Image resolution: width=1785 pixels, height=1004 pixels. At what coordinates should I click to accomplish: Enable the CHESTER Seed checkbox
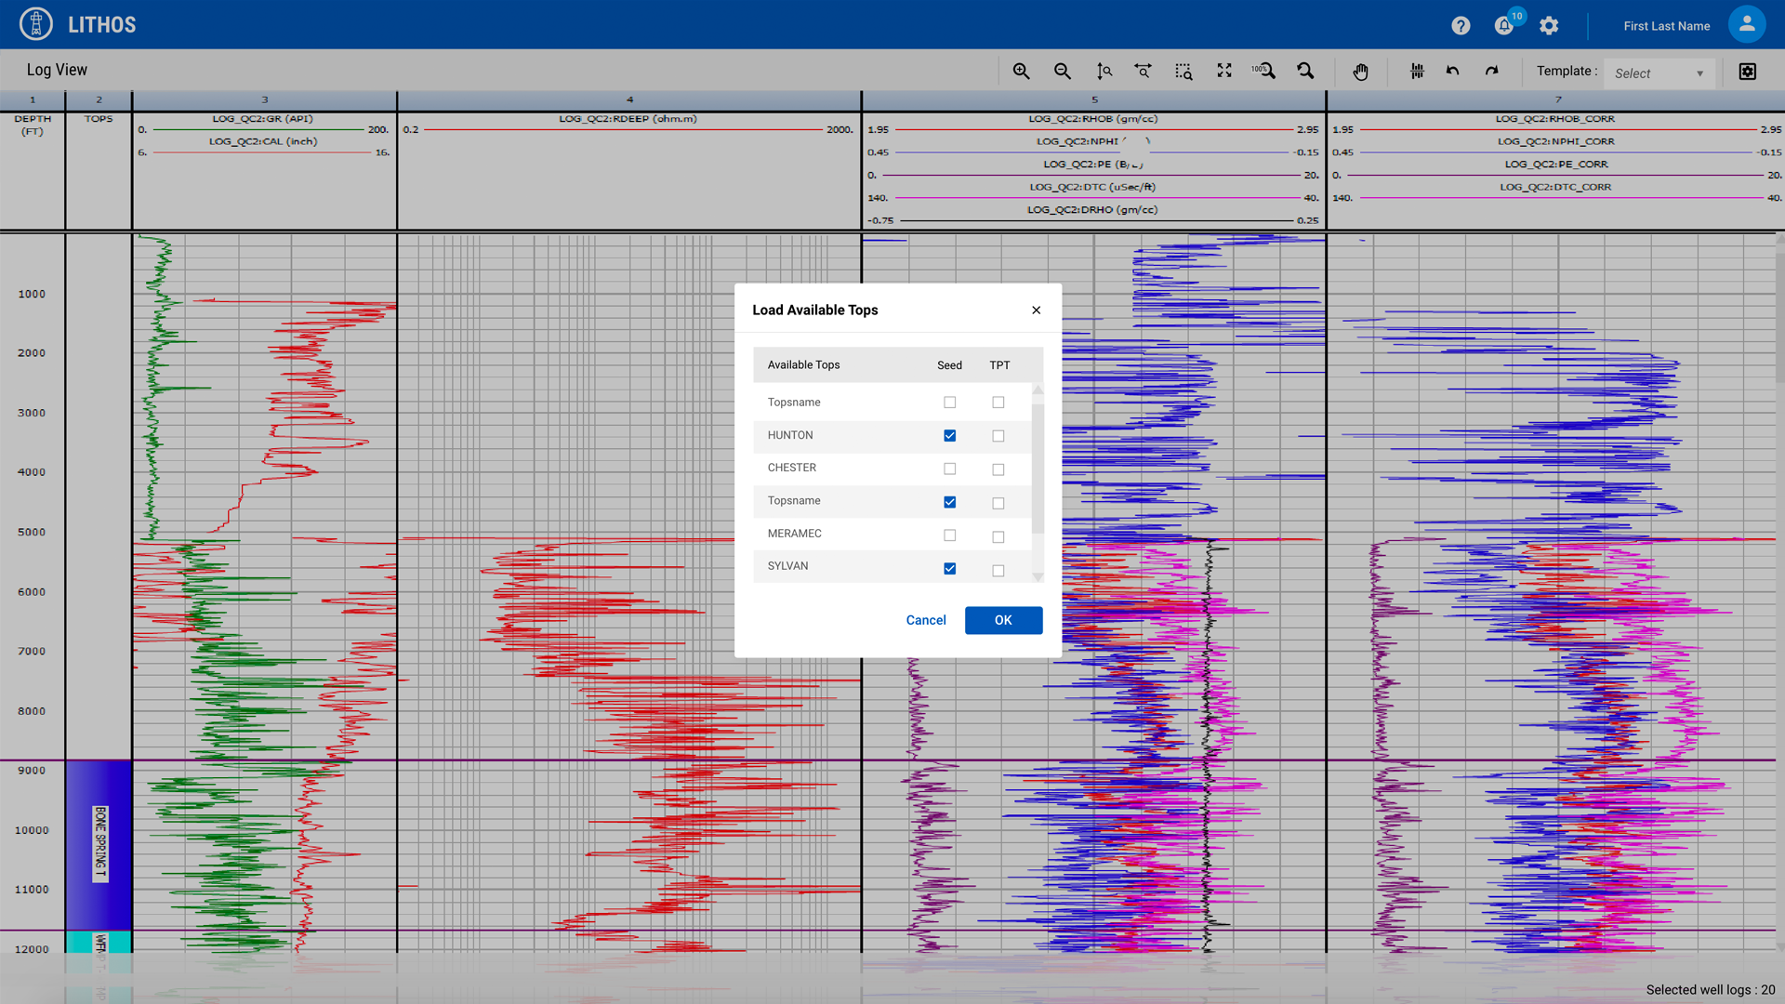pos(949,469)
